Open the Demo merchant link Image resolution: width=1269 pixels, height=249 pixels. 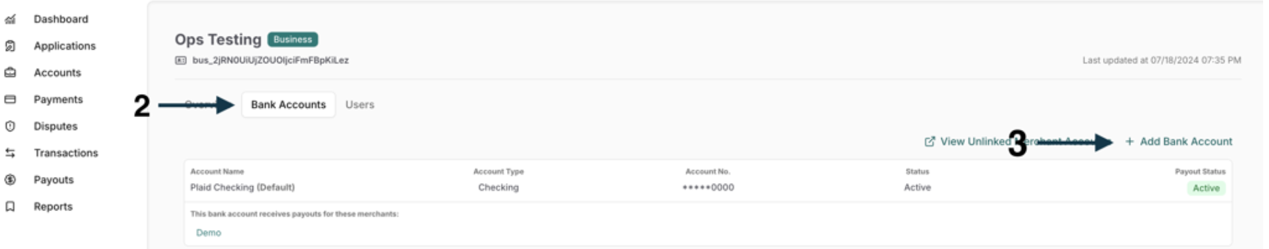point(209,233)
